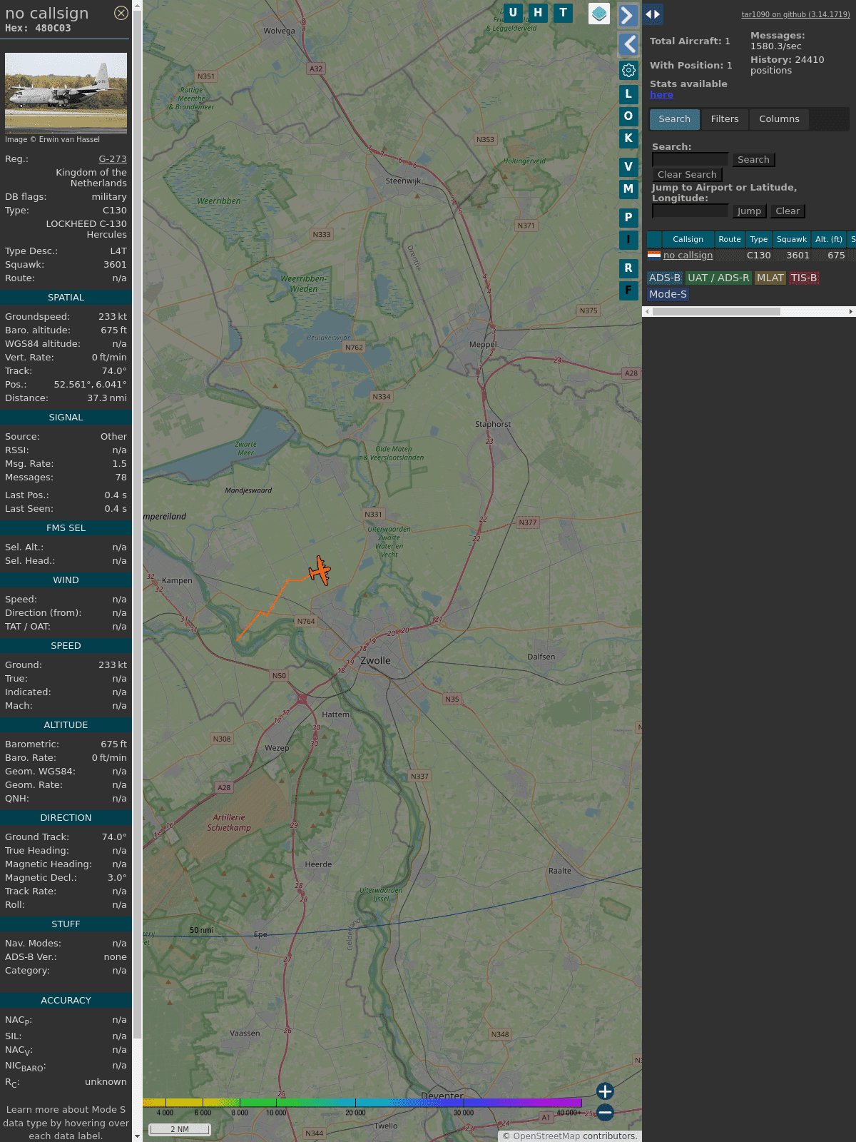Viewport: 856px width, 1142px height.
Task: Open the settings gear
Action: click(628, 70)
